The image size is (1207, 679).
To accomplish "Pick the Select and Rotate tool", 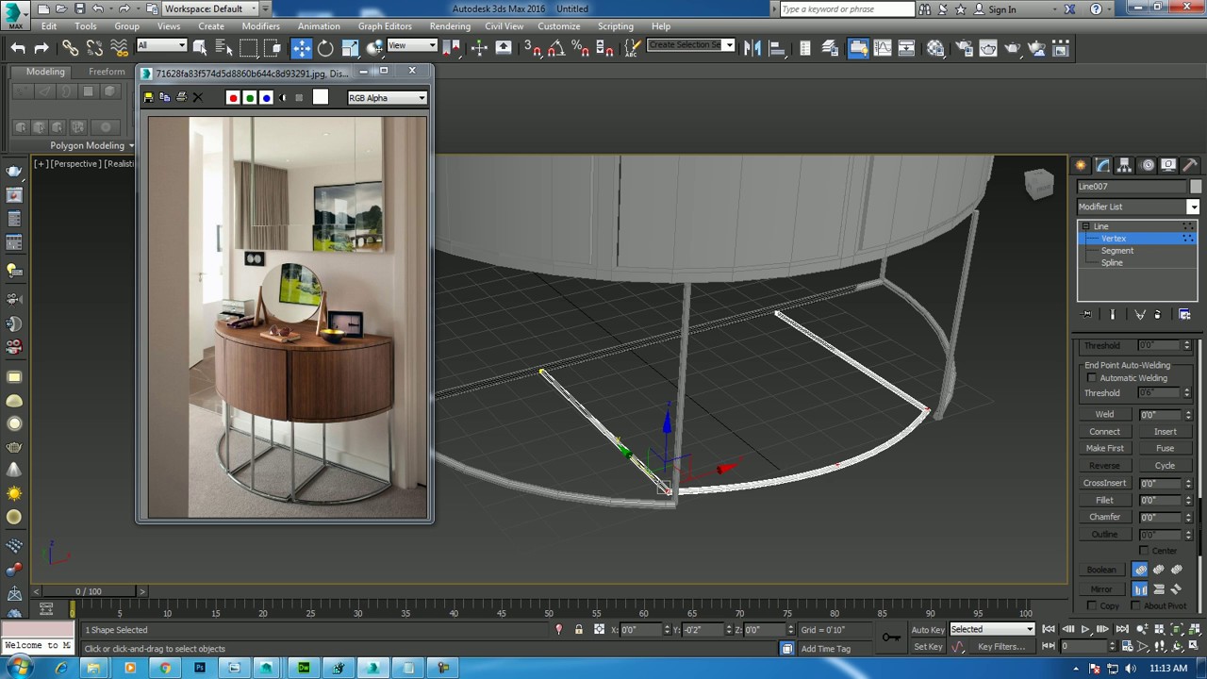I will [x=325, y=48].
